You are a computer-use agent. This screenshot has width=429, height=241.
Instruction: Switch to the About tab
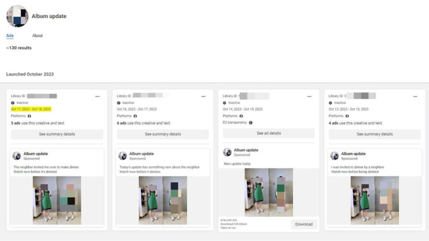(x=38, y=36)
